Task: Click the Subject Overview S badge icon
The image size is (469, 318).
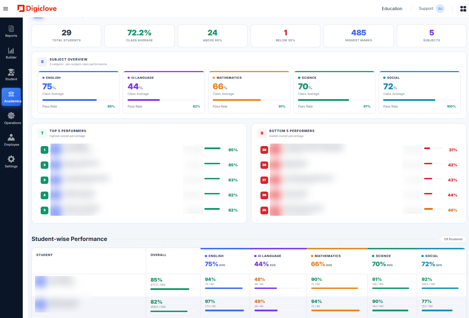Action: pos(42,62)
